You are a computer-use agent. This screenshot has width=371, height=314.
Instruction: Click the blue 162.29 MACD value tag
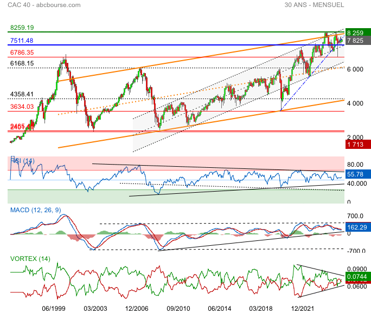tap(358, 227)
